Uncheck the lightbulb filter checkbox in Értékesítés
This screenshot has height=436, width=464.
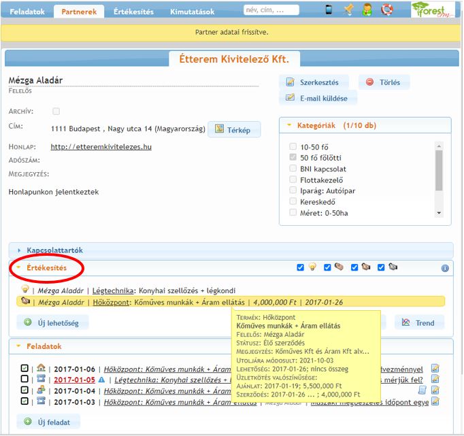(x=301, y=267)
